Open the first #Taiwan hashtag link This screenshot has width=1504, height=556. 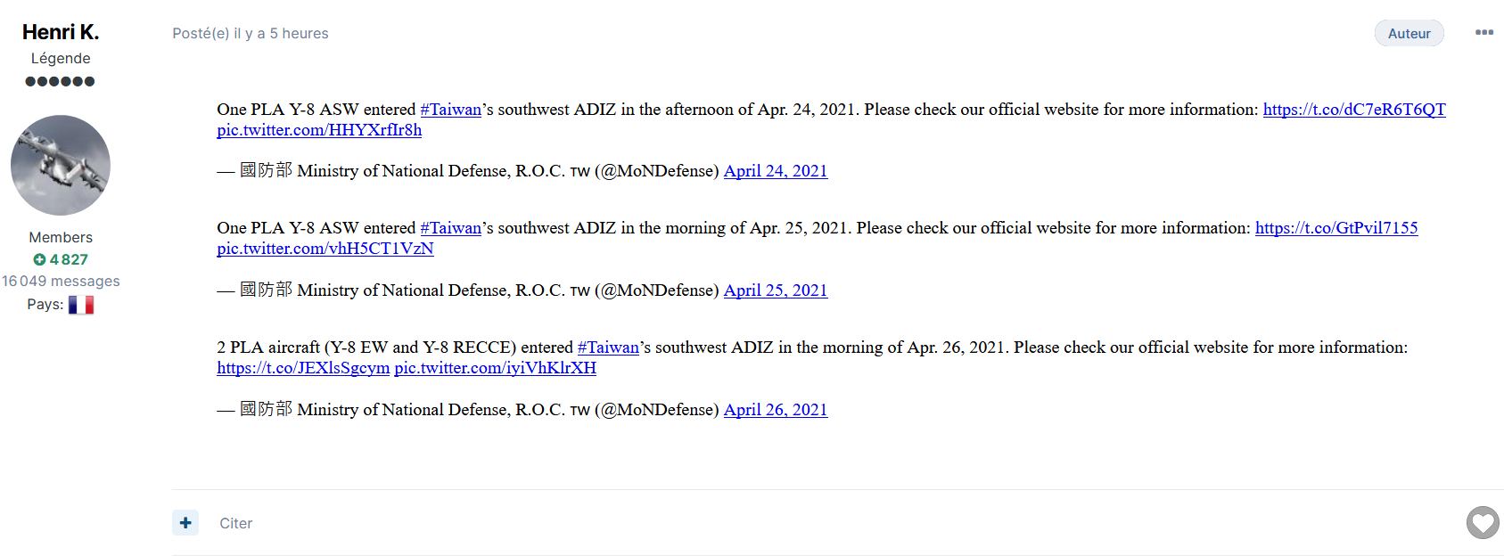[450, 110]
